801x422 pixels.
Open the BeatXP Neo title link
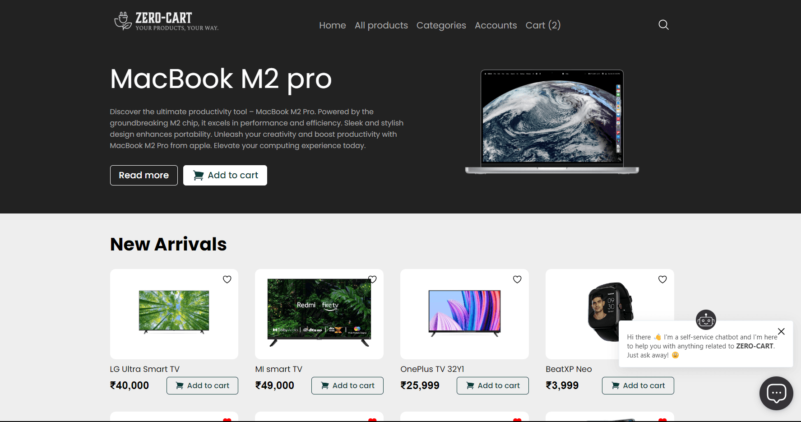(x=569, y=369)
